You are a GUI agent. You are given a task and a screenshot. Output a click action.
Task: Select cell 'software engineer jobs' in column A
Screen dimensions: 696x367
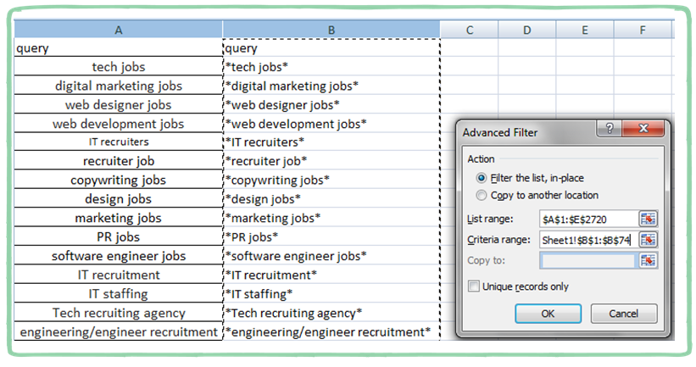pyautogui.click(x=119, y=256)
